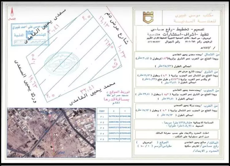Select the P 2 row label
This screenshot has width=230, height=166.
[x=102, y=122]
